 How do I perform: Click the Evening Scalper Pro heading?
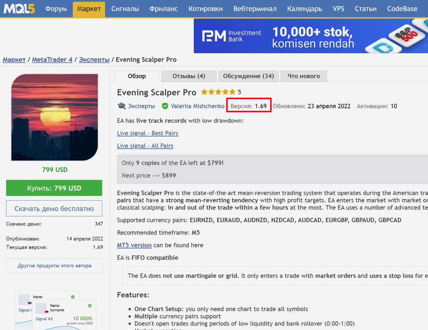tap(157, 92)
